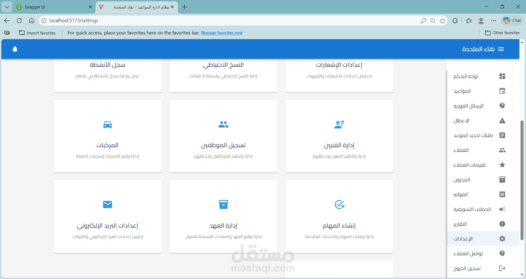Screen dimensions: 526x279
Task: Click description text إدارة وتتبع المركبات وسجلات الصيانة
Action: click(107, 156)
